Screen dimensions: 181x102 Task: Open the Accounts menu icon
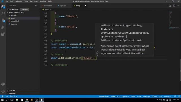click(3, 84)
